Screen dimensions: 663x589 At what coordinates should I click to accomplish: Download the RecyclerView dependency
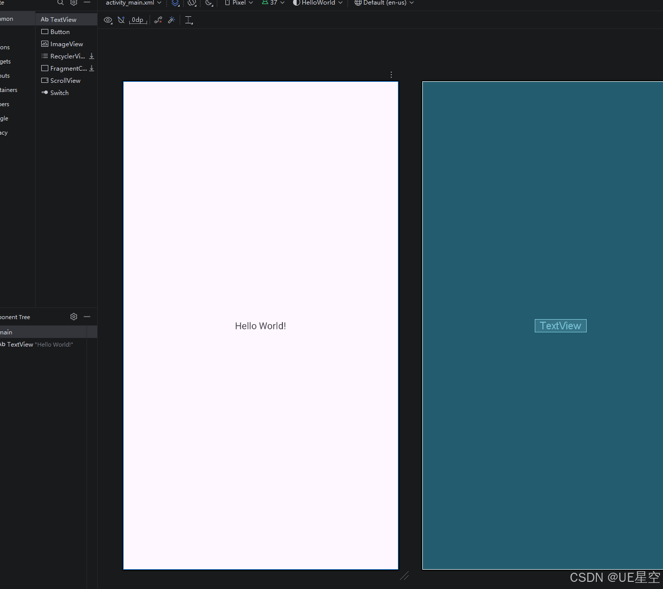[x=92, y=56]
